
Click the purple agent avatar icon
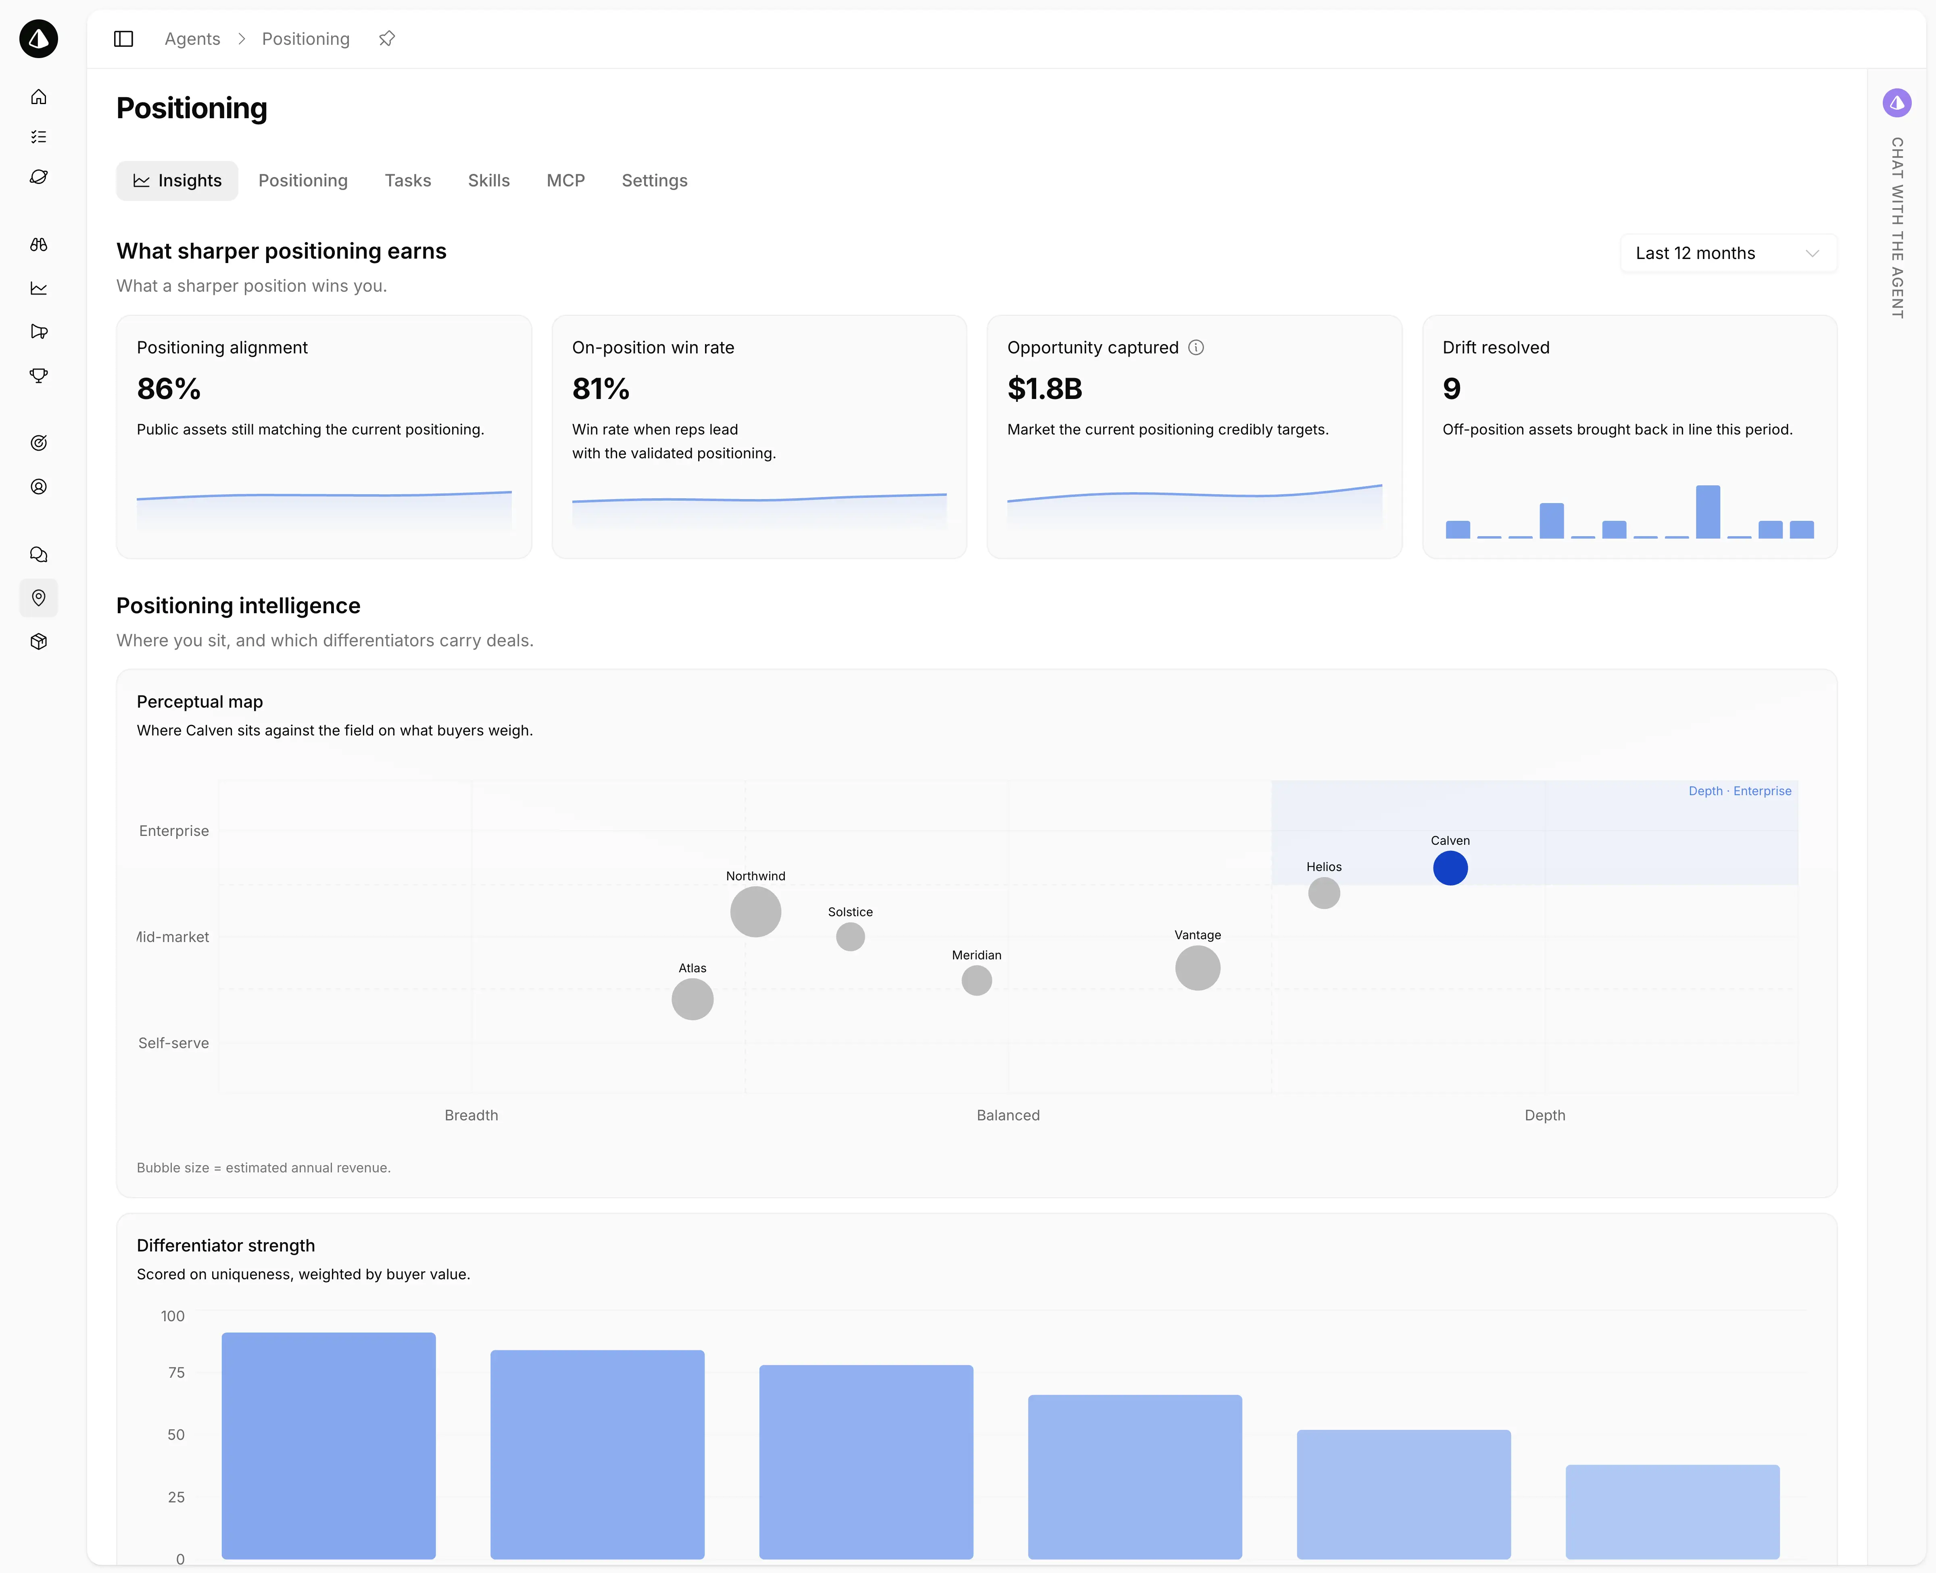[1897, 102]
